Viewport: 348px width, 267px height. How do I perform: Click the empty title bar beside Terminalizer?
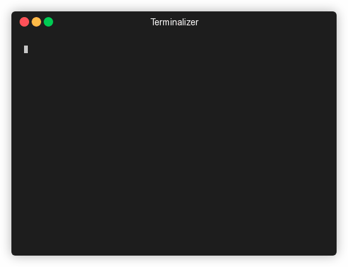(266, 22)
